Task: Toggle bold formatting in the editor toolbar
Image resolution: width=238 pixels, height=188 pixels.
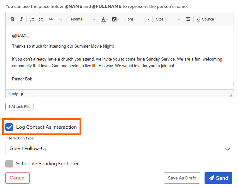Action: 13,19
